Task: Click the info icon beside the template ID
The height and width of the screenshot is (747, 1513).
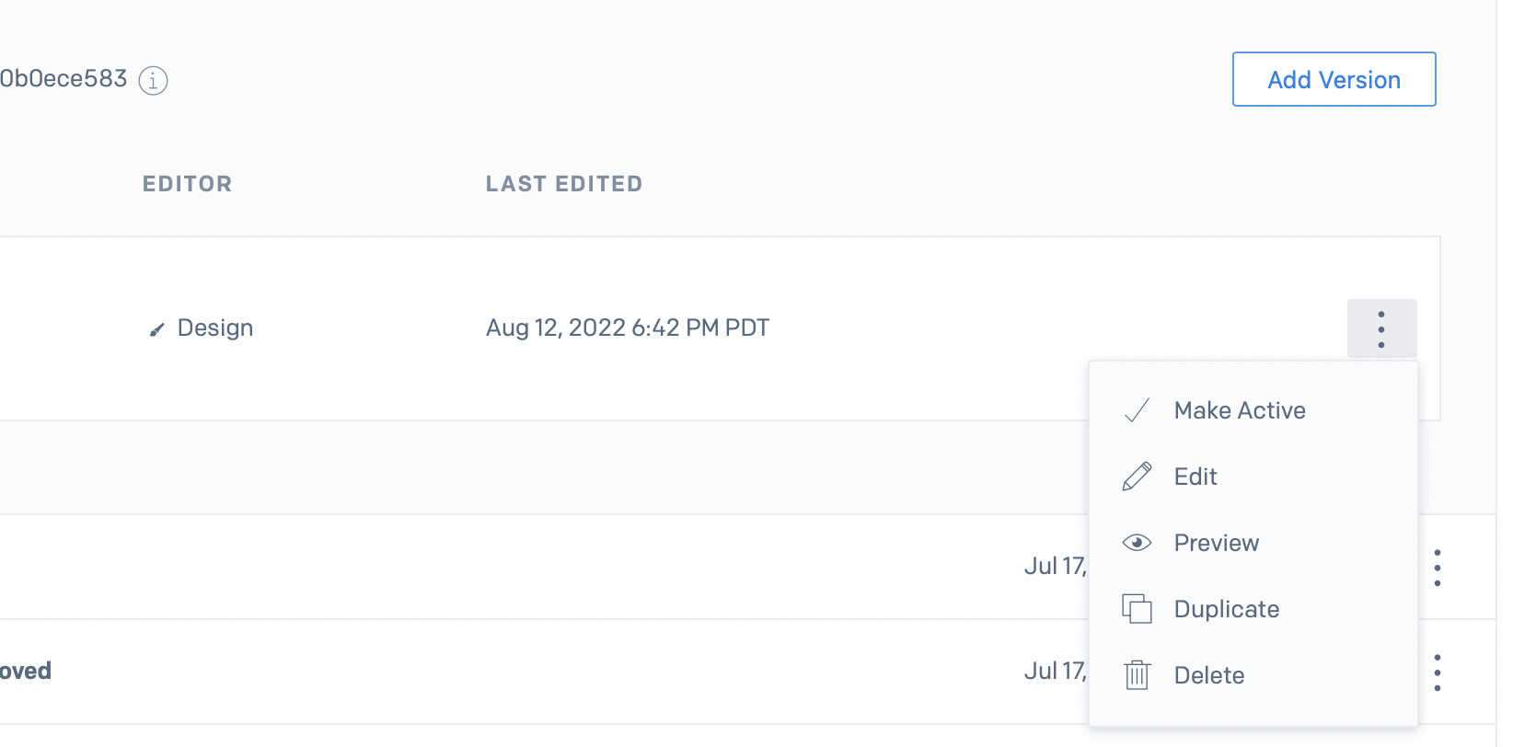Action: [x=153, y=80]
